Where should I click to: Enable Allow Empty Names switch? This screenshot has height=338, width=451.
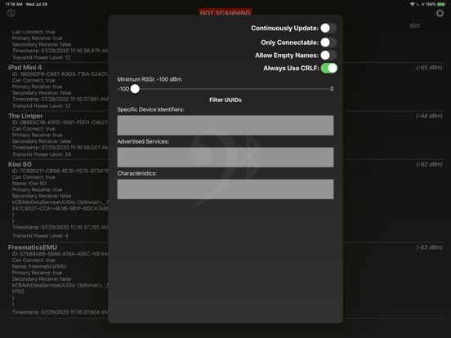328,56
